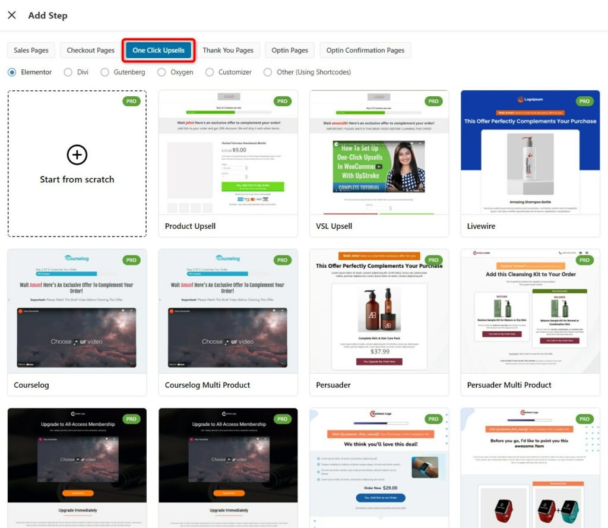Choose the Customizer radio option
608x528 pixels.
[210, 72]
